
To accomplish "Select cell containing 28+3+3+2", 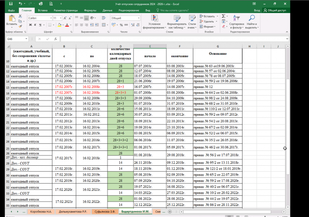I will (x=120, y=140).
